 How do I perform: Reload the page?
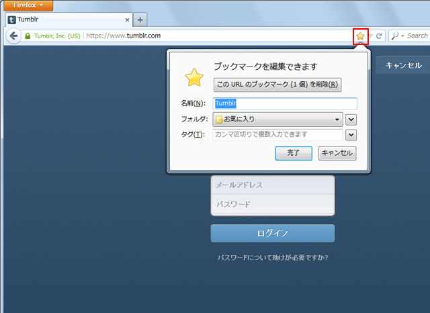click(379, 36)
